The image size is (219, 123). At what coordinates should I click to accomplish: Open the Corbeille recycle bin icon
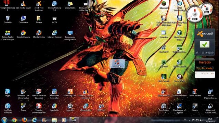pyautogui.click(x=8, y=19)
